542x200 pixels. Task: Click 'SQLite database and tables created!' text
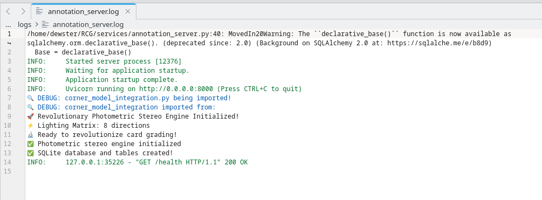point(105,153)
